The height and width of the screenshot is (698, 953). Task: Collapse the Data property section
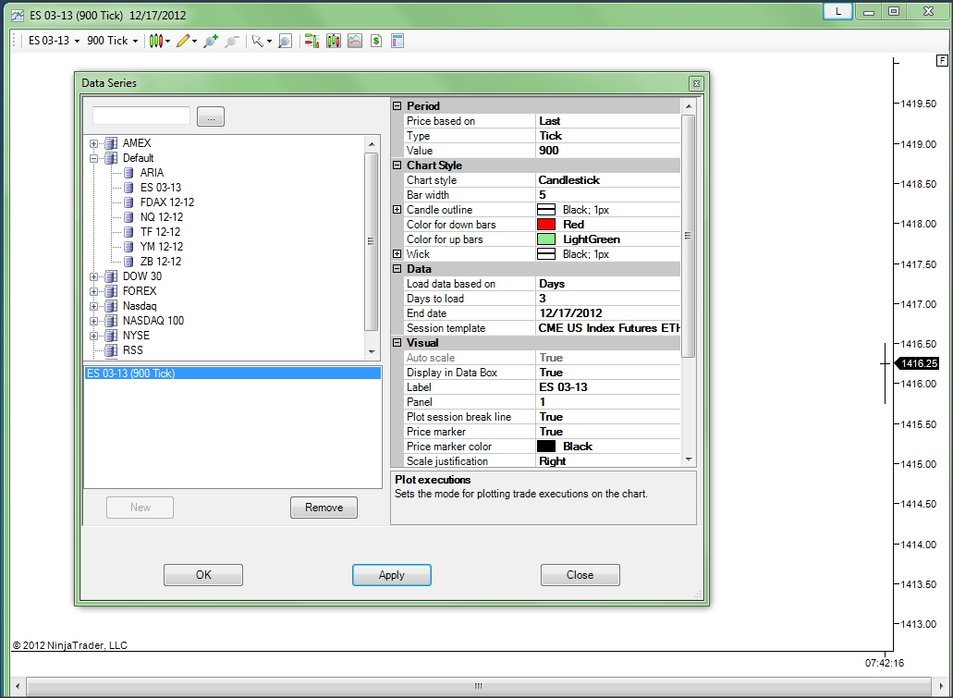pos(397,269)
